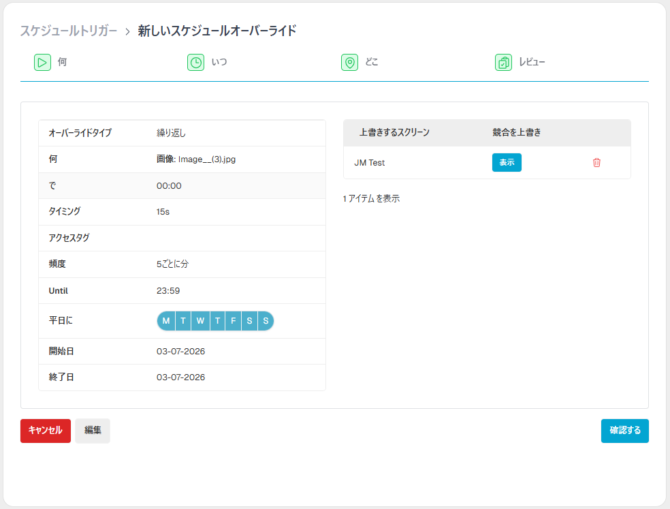The width and height of the screenshot is (670, 509).
Task: Toggle Saturday weekday pill after F
Action: pyautogui.click(x=249, y=321)
